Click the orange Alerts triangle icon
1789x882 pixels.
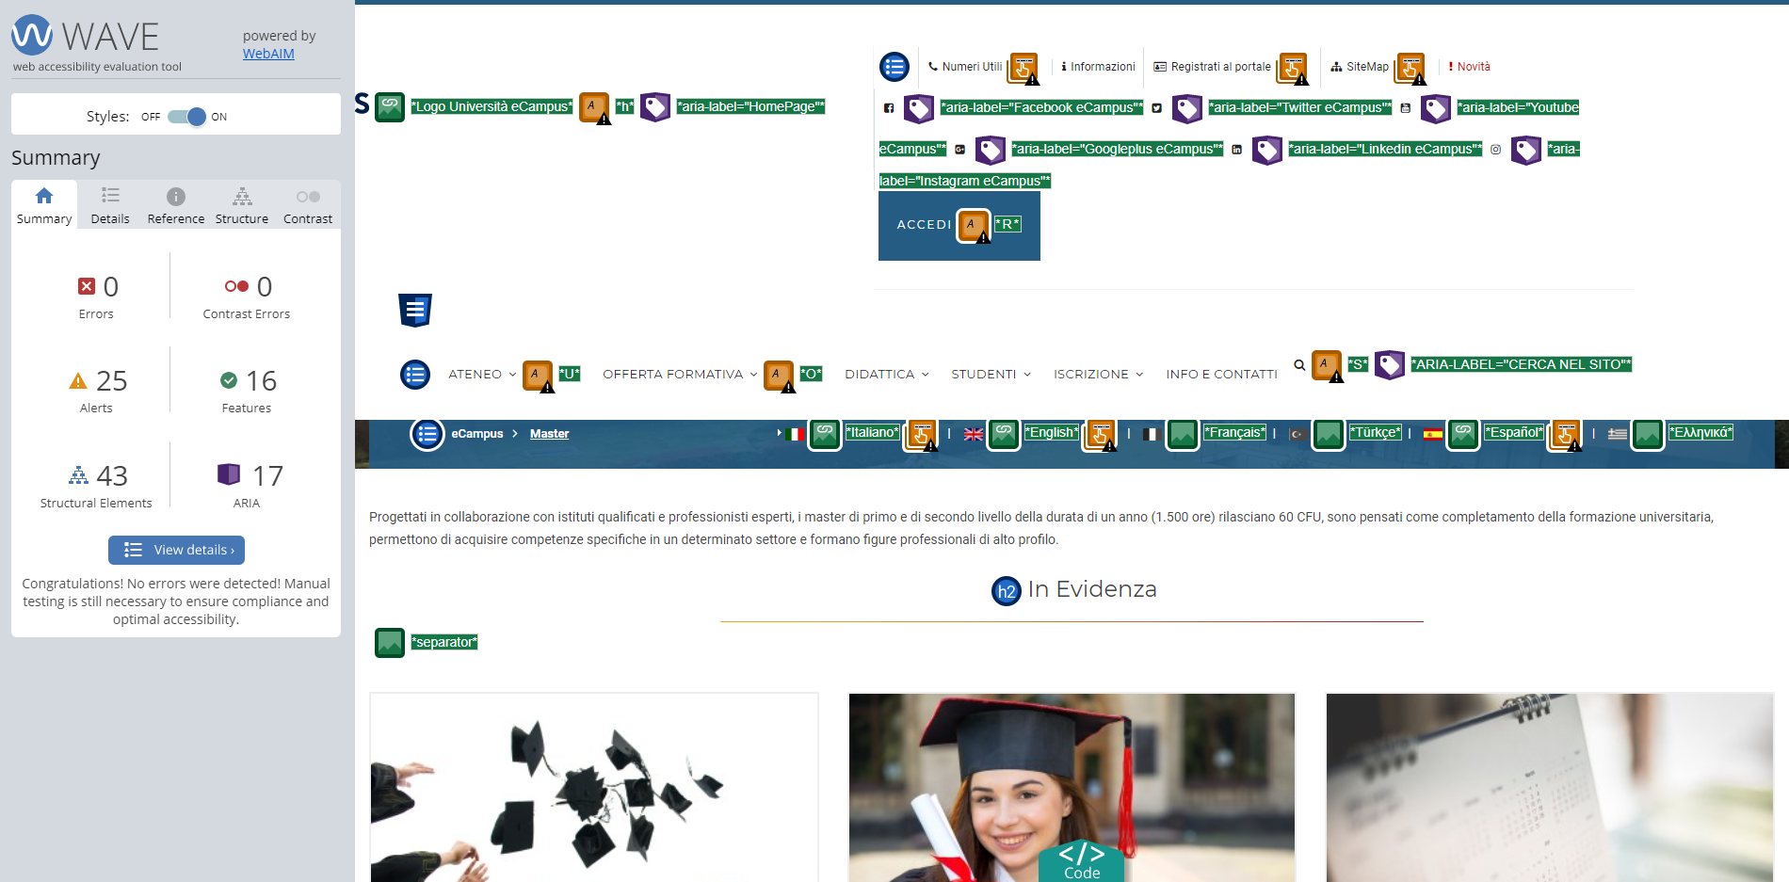pos(78,381)
